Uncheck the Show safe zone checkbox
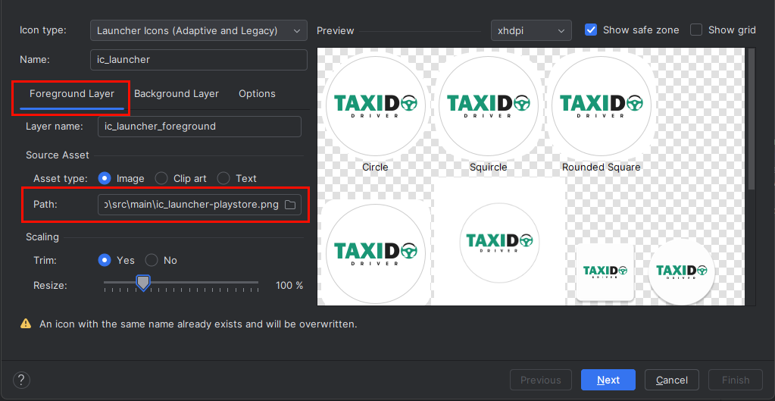Screen dimensions: 775x401 pyautogui.click(x=592, y=30)
